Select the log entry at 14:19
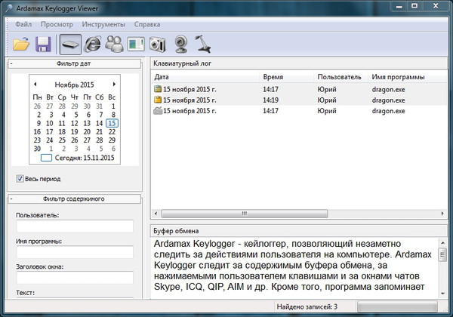This screenshot has height=317, width=453. (x=271, y=100)
